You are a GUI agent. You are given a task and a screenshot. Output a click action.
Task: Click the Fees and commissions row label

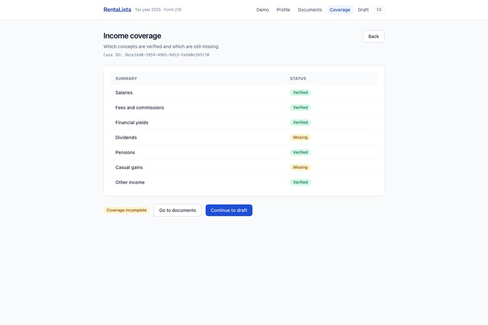139,108
